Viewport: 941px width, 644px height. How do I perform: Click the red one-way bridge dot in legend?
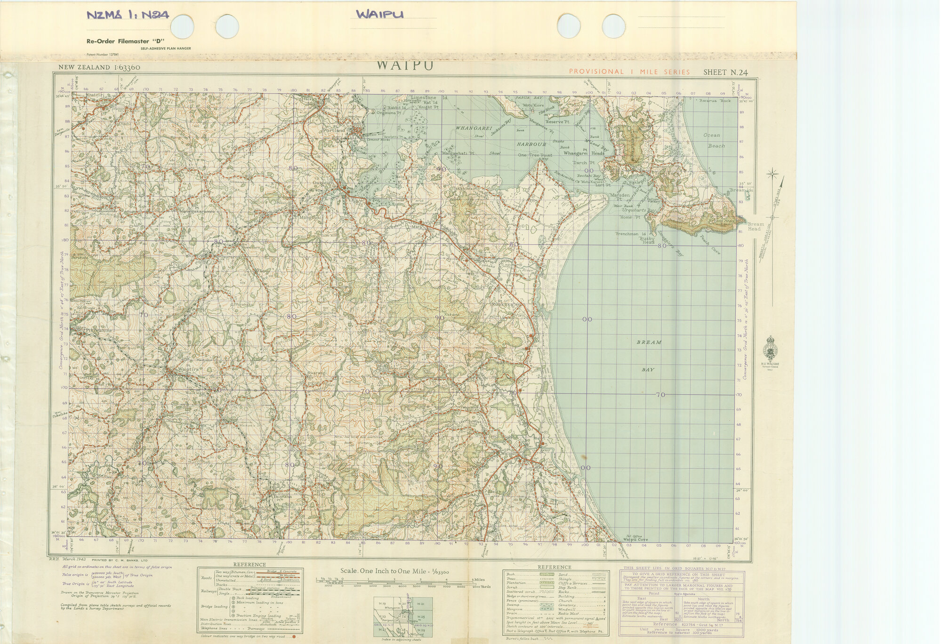coord(294,637)
